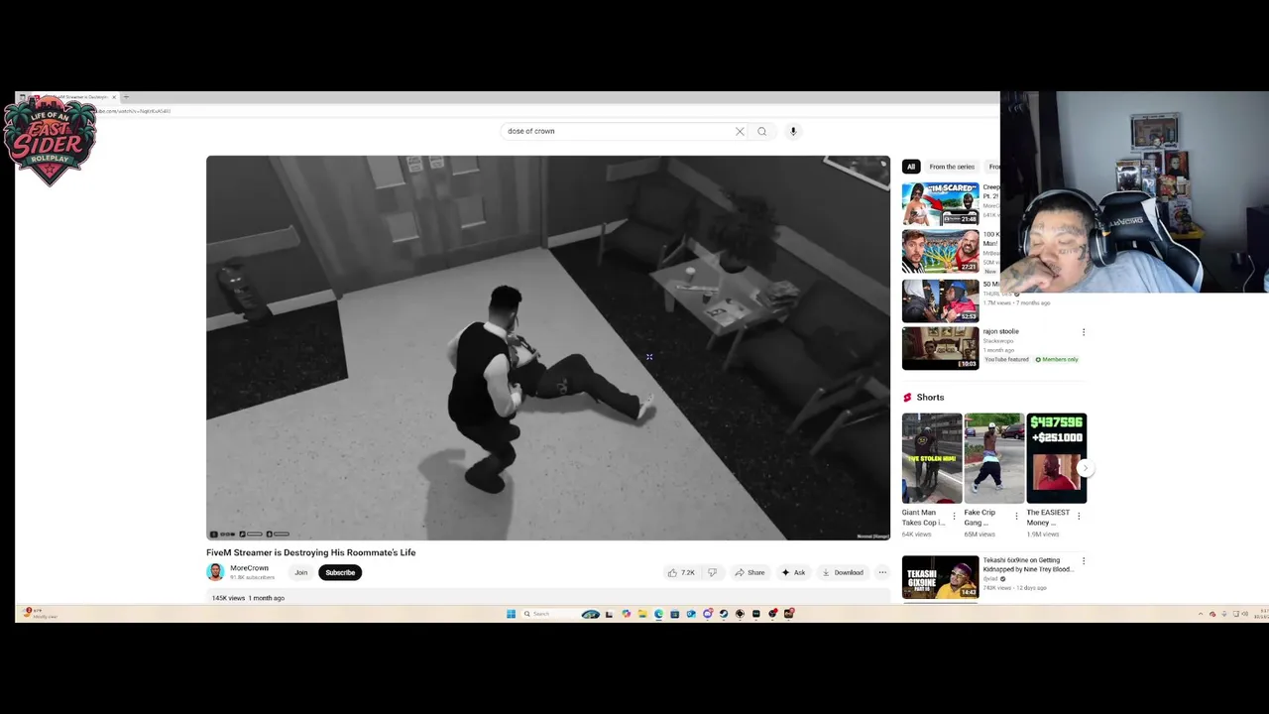This screenshot has width=1269, height=714.
Task: Click the browser address bar URL
Action: coord(134,111)
